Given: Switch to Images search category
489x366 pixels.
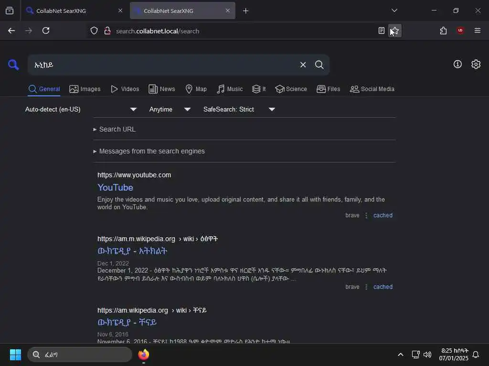Looking at the screenshot, I should [x=85, y=89].
